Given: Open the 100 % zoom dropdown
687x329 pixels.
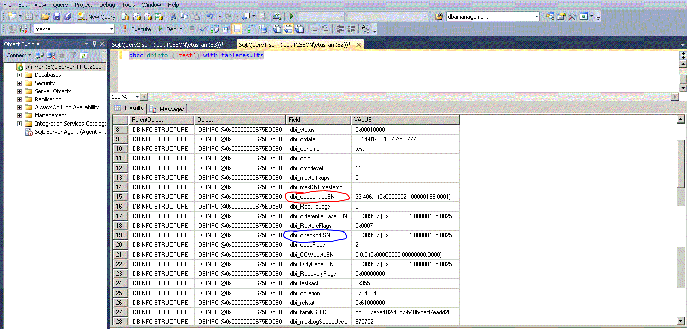Looking at the screenshot, I should point(137,97).
